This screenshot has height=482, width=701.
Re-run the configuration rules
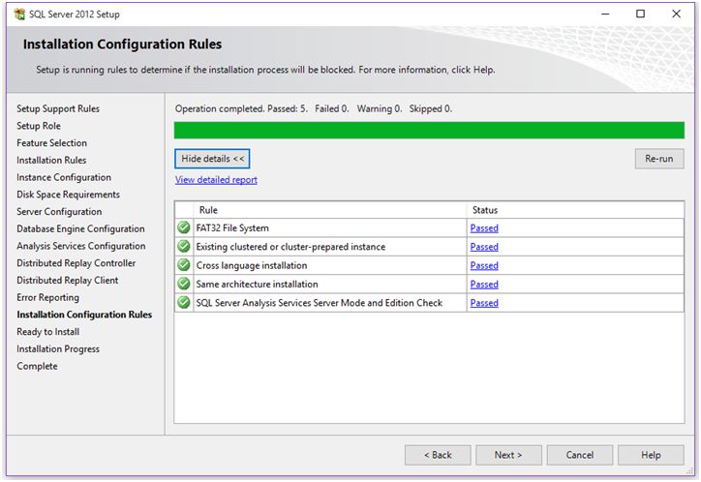coord(659,159)
